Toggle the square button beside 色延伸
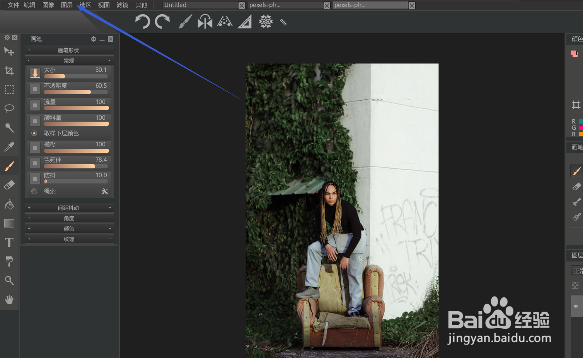Screen dimensions: 583x358 tap(35, 163)
